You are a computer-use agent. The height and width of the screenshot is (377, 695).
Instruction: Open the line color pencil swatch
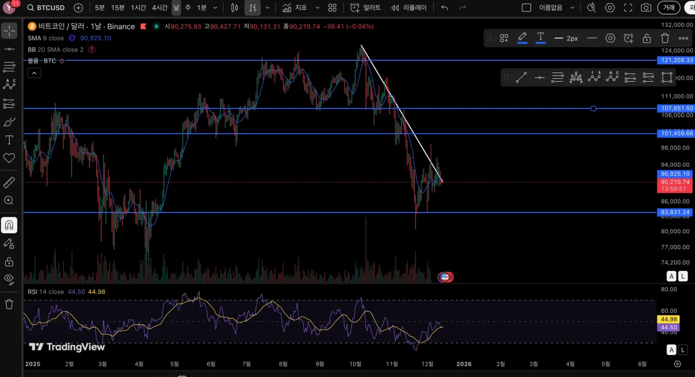[522, 38]
